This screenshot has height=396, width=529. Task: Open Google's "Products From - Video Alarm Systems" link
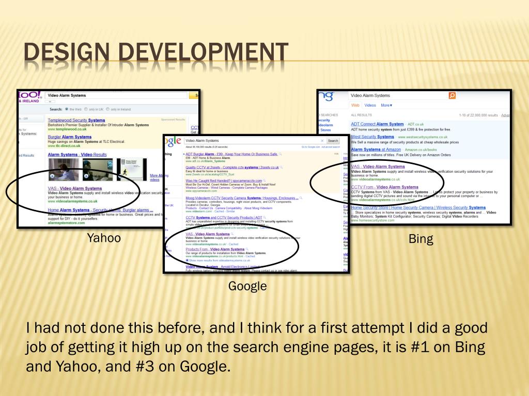pyautogui.click(x=215, y=250)
